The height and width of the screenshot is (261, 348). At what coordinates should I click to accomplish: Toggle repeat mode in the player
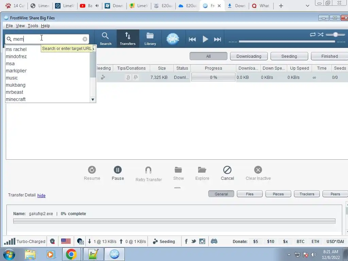pos(313,34)
